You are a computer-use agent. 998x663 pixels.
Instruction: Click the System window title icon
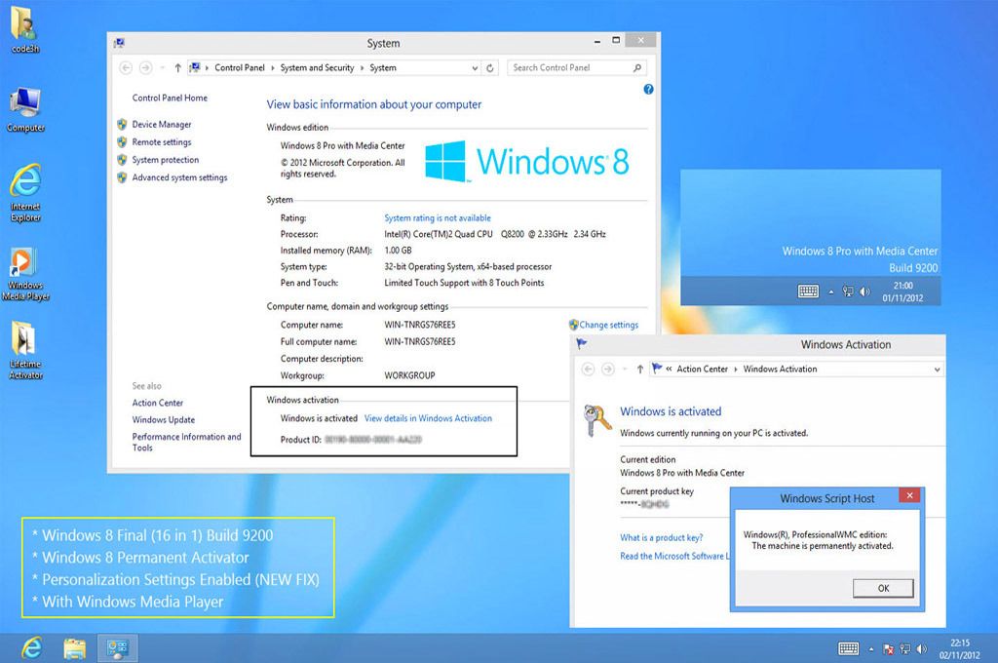119,43
